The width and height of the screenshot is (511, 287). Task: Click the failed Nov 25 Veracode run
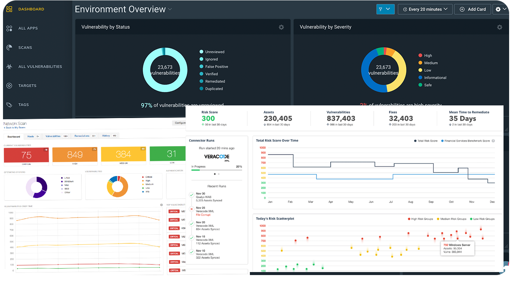[204, 211]
